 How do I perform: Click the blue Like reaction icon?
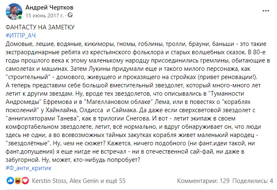[x=9, y=181]
